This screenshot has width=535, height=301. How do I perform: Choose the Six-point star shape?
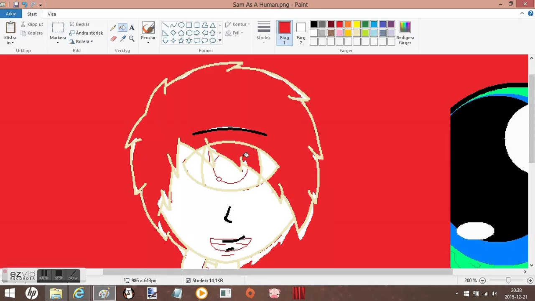click(189, 41)
